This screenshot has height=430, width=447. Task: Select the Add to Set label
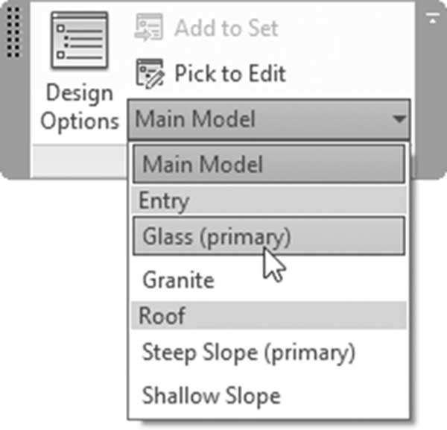point(226,28)
